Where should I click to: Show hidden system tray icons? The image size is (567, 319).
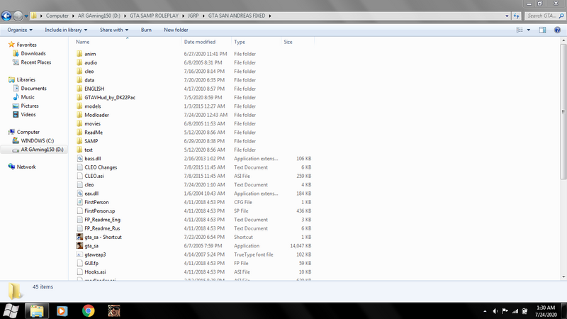click(485, 311)
